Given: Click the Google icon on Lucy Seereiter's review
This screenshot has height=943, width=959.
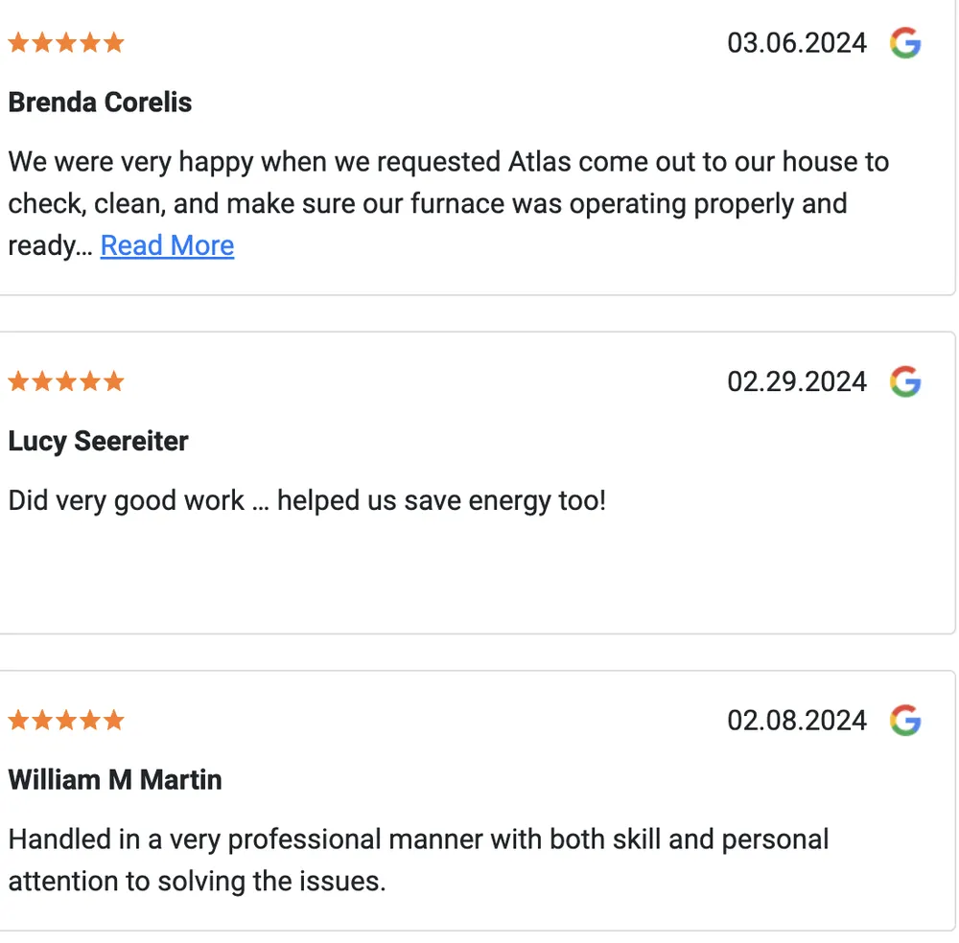Looking at the screenshot, I should pos(905,381).
